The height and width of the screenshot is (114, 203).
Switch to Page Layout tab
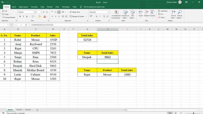tap(23, 7)
